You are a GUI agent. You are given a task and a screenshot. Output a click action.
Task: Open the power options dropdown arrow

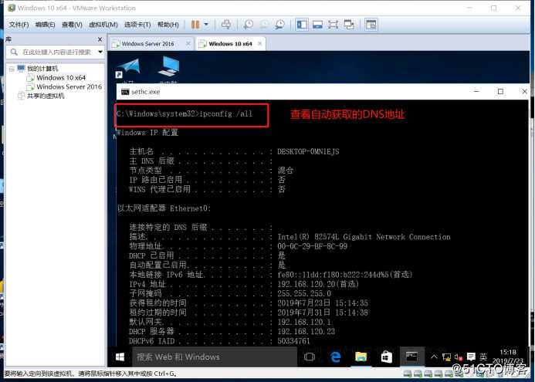click(x=206, y=25)
